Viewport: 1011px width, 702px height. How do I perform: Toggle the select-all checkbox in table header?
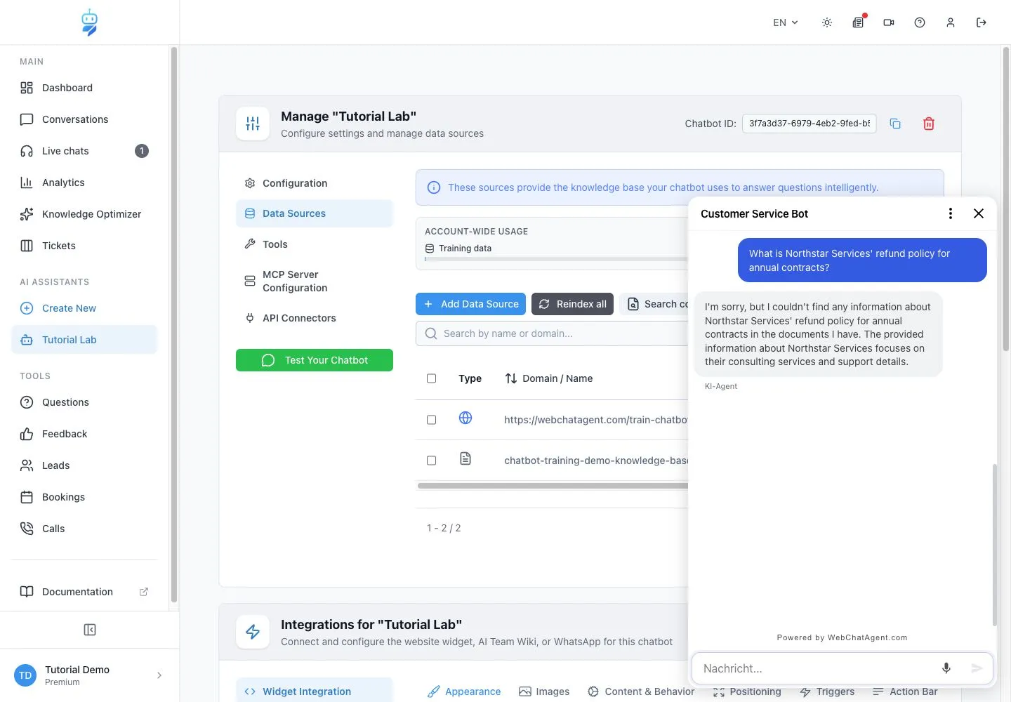click(x=432, y=378)
